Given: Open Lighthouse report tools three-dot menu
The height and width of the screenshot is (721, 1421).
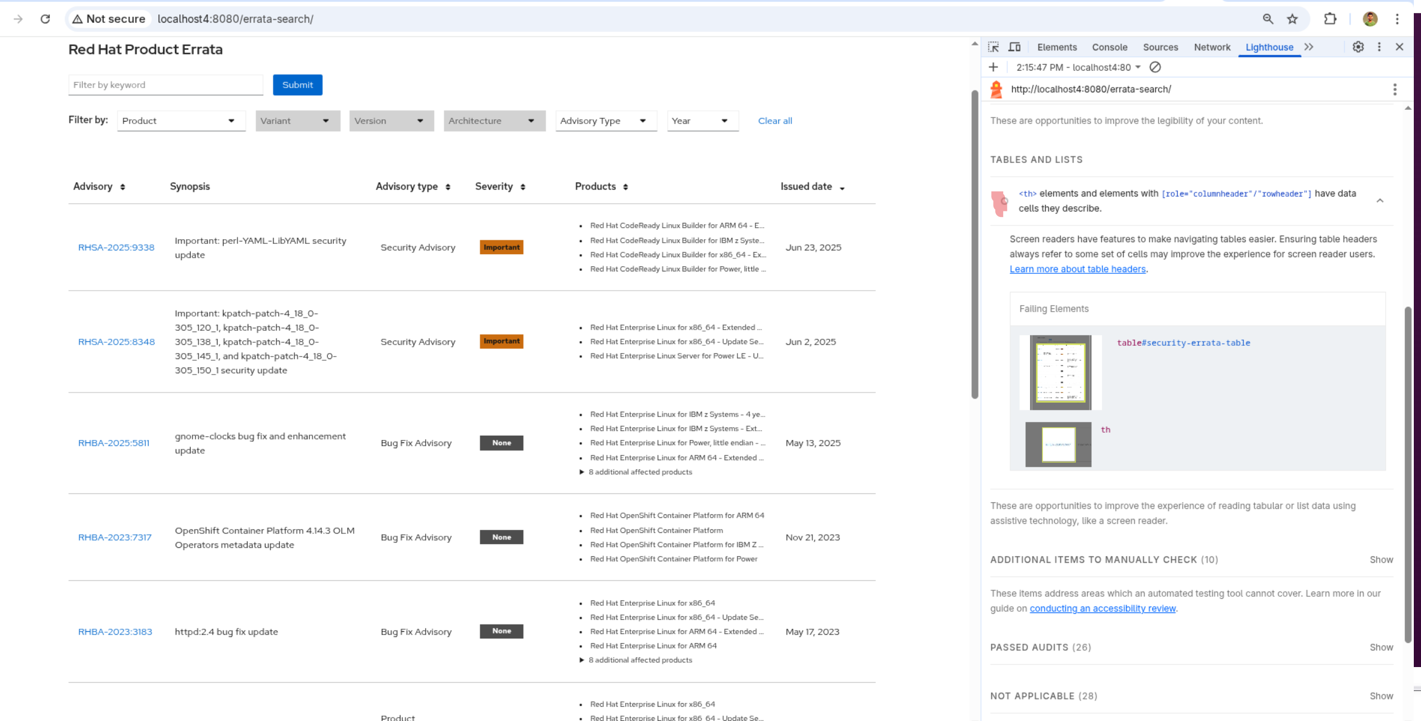Looking at the screenshot, I should tap(1395, 89).
